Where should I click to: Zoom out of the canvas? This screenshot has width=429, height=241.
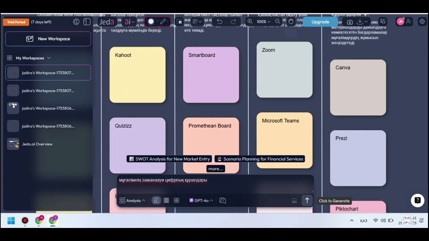(278, 22)
